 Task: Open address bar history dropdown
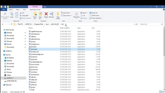(135, 24)
